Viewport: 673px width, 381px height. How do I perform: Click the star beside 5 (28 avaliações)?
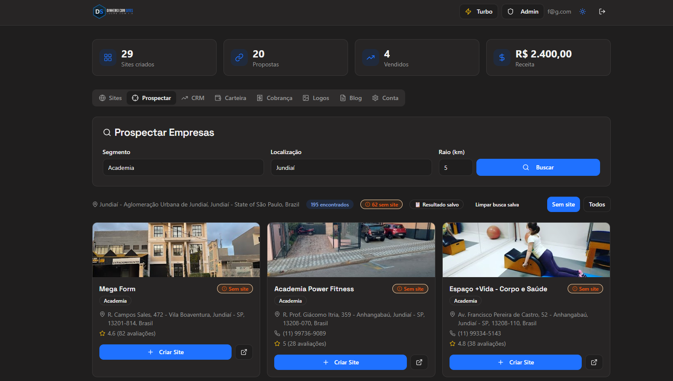277,344
